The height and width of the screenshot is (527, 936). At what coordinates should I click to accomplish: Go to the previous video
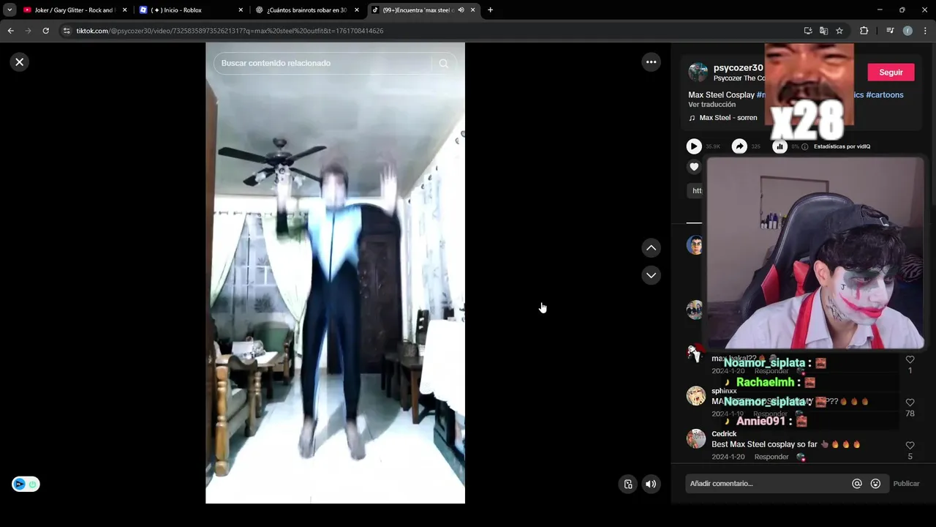tap(651, 248)
